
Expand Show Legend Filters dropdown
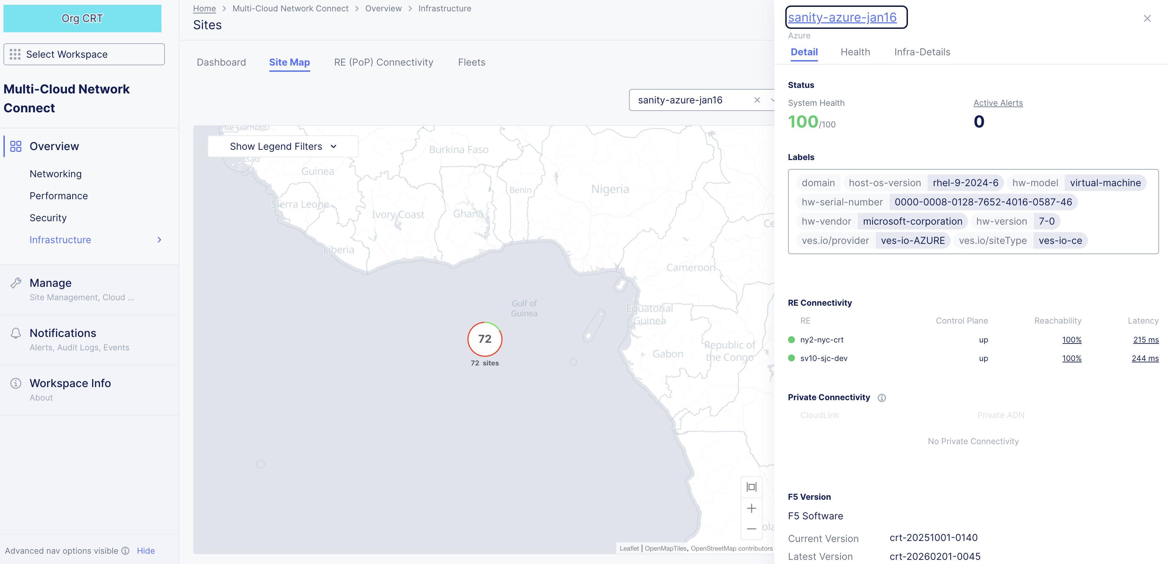click(283, 146)
